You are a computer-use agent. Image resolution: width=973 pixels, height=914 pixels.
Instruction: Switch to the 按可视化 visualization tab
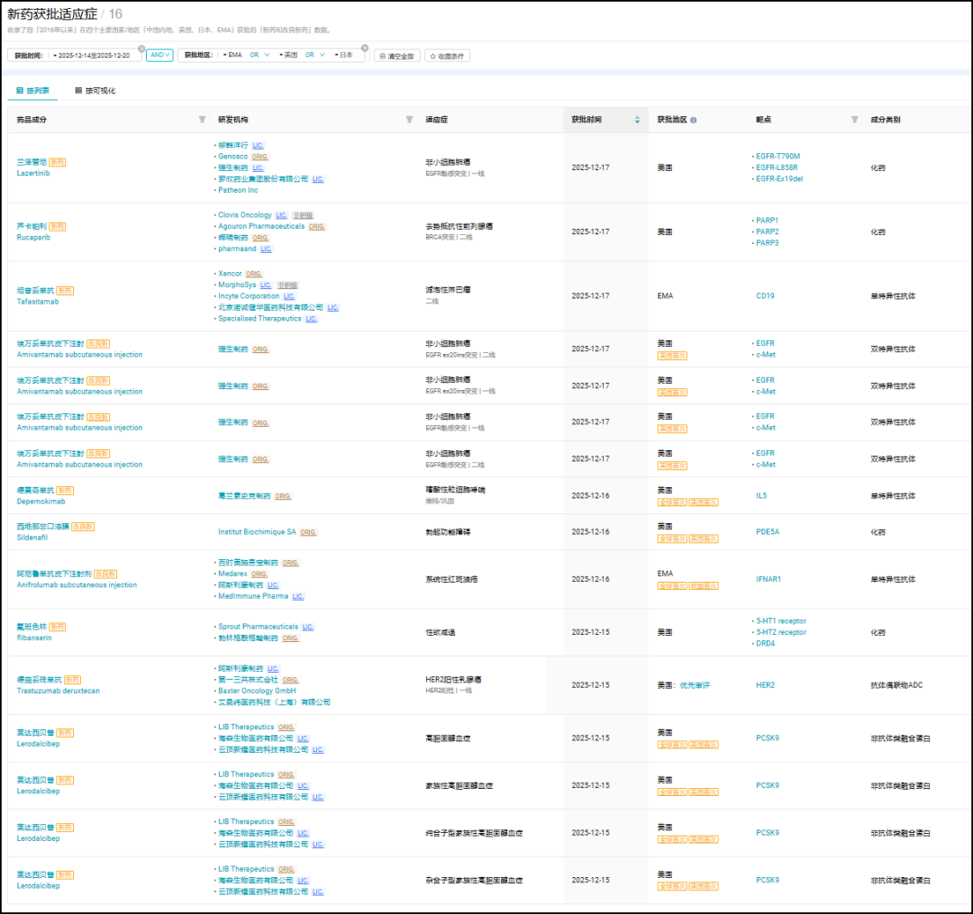95,91
